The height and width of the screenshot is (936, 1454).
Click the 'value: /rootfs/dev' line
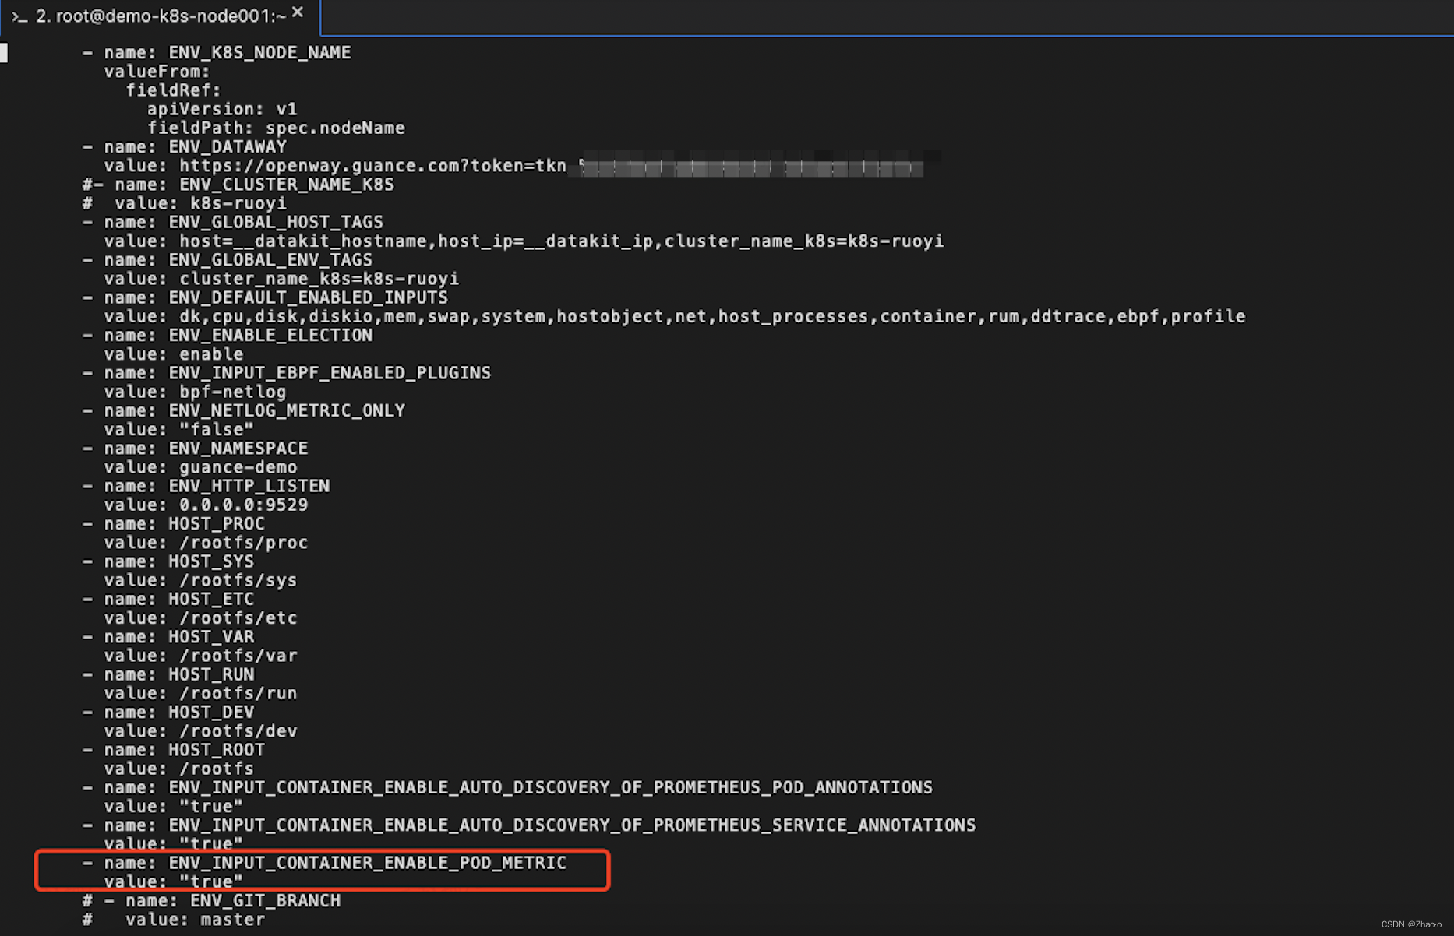(200, 731)
